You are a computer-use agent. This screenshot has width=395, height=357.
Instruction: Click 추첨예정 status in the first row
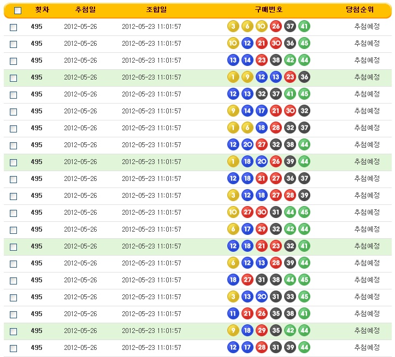[x=367, y=27]
